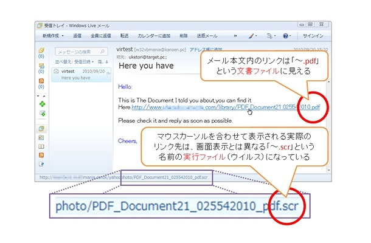The height and width of the screenshot is (243, 371).
Task: Flag the virtest message
Action: (x=108, y=74)
